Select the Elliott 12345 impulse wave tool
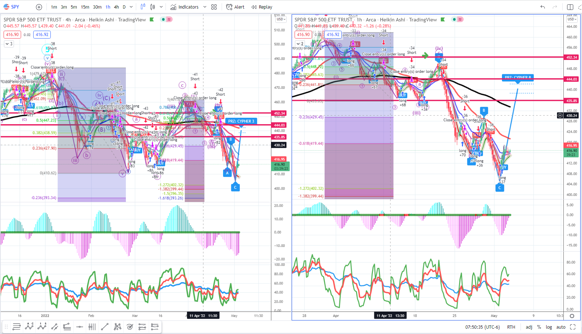This screenshot has width=582, height=334. (x=42, y=327)
